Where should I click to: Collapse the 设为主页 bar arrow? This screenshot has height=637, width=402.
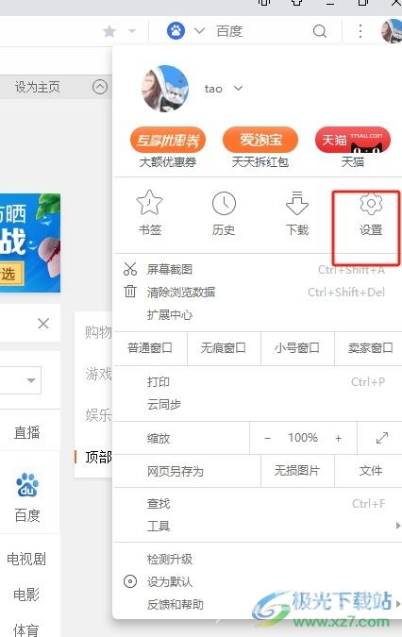tap(100, 87)
